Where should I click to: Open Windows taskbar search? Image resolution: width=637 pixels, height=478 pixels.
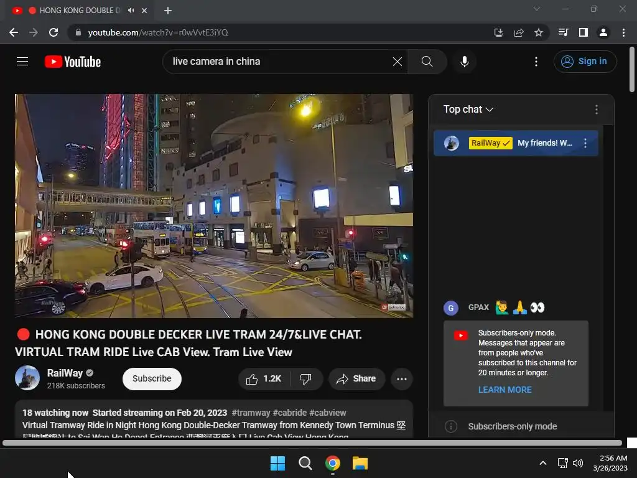pos(305,463)
